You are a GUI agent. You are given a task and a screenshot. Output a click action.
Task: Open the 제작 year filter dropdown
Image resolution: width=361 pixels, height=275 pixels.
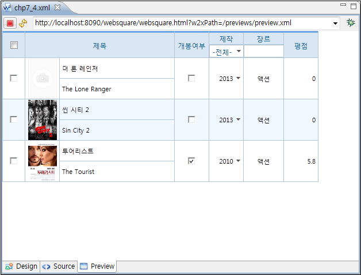239,52
